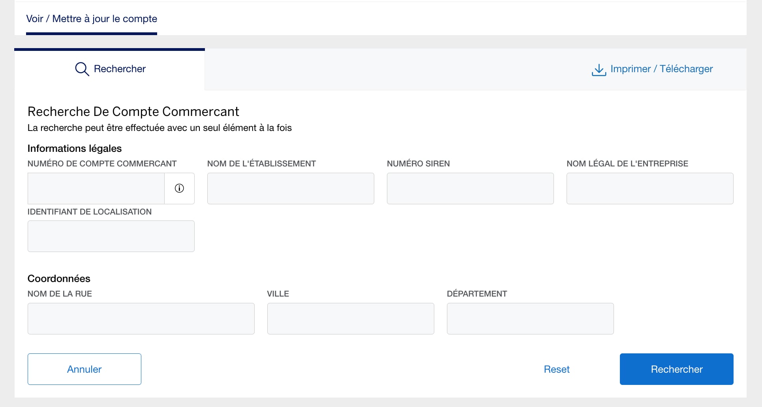The height and width of the screenshot is (407, 762).
Task: Click the search magnifier icon on Rechercher tab
Action: tap(82, 69)
